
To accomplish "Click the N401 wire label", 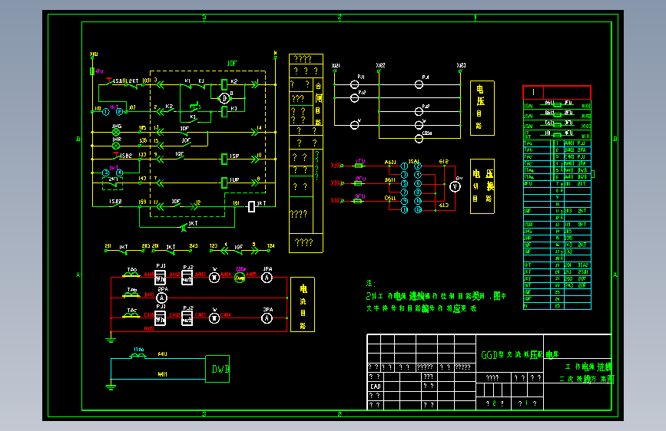I will pyautogui.click(x=149, y=329).
